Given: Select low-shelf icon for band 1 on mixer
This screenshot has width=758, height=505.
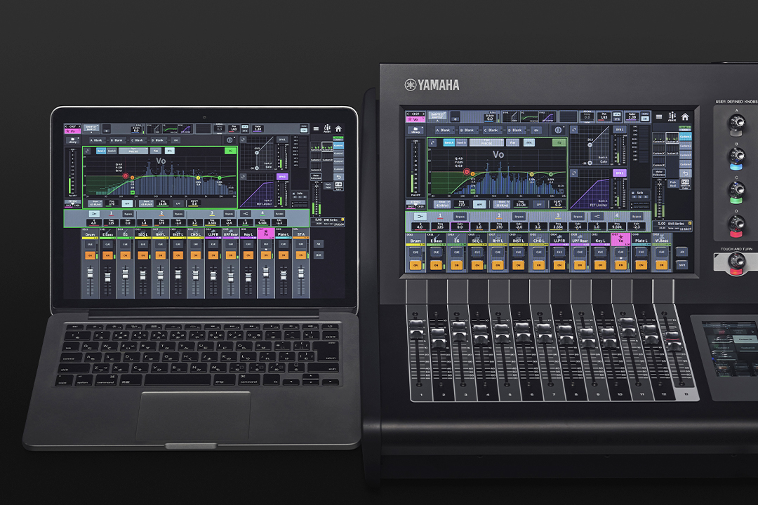Looking at the screenshot, I should 420,217.
